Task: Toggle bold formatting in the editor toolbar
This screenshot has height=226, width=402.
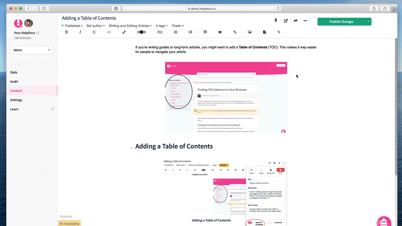Action: (x=66, y=32)
